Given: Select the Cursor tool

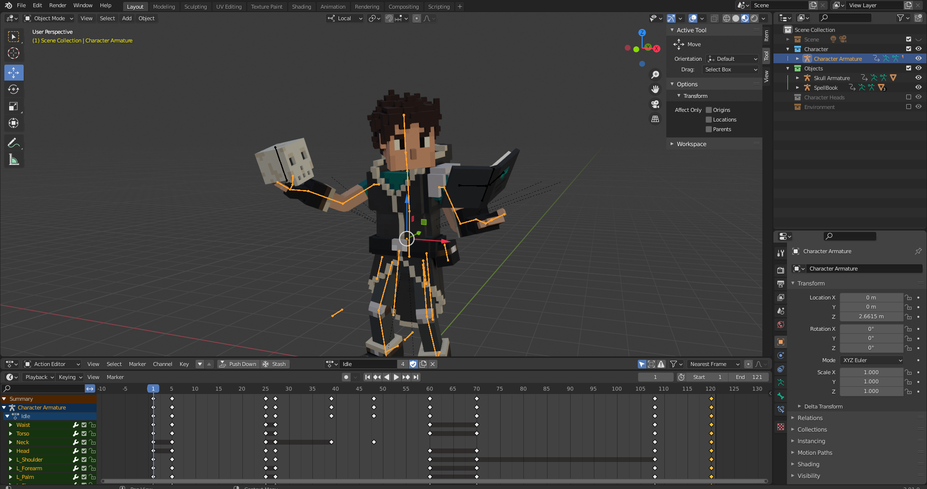Looking at the screenshot, I should (14, 54).
